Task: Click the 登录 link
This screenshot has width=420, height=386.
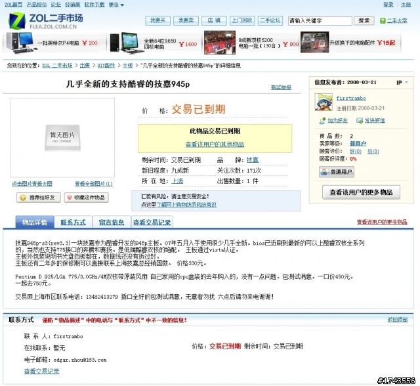Action: pyautogui.click(x=388, y=5)
